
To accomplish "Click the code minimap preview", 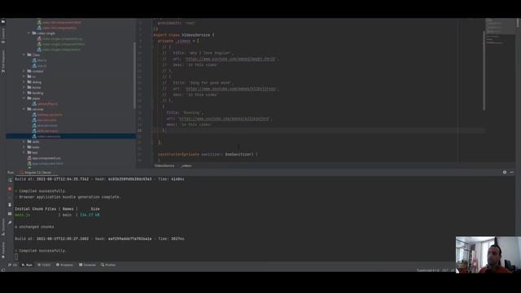I will click(500, 32).
